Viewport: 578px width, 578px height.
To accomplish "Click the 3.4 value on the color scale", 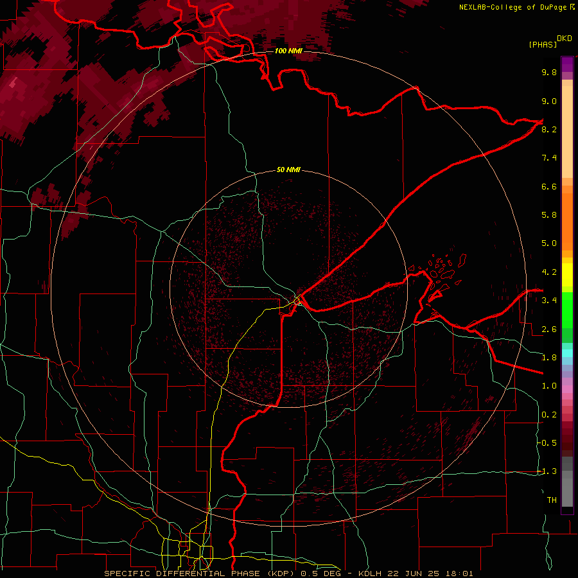I will (x=549, y=301).
